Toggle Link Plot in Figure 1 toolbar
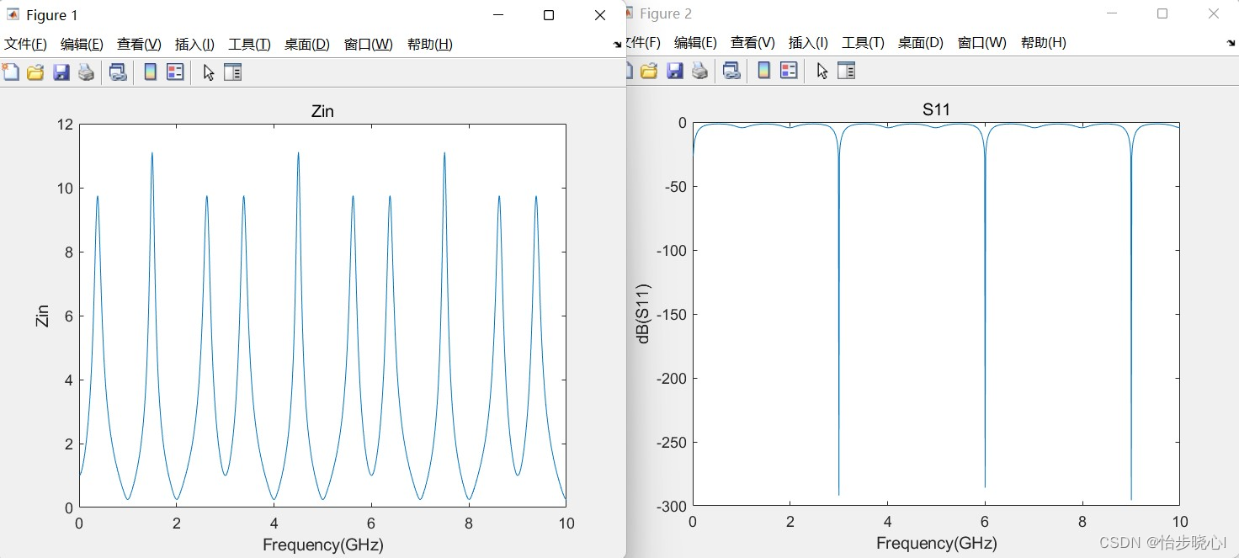The width and height of the screenshot is (1239, 558). click(119, 72)
